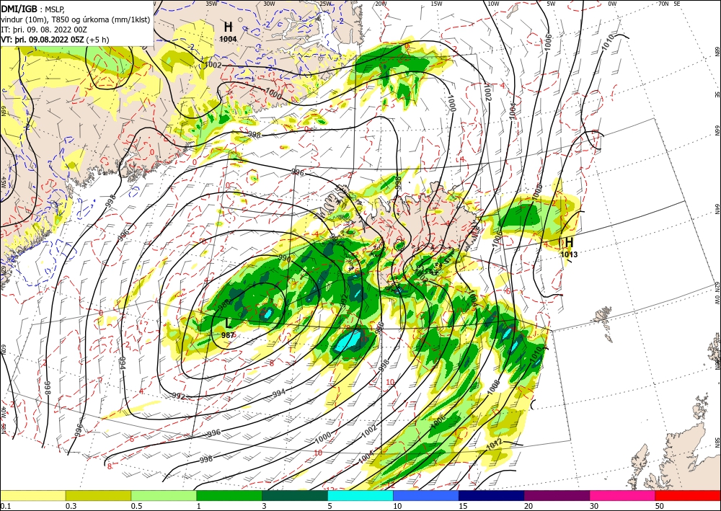Pick the cyan 5–10 legend swatch

(360, 495)
